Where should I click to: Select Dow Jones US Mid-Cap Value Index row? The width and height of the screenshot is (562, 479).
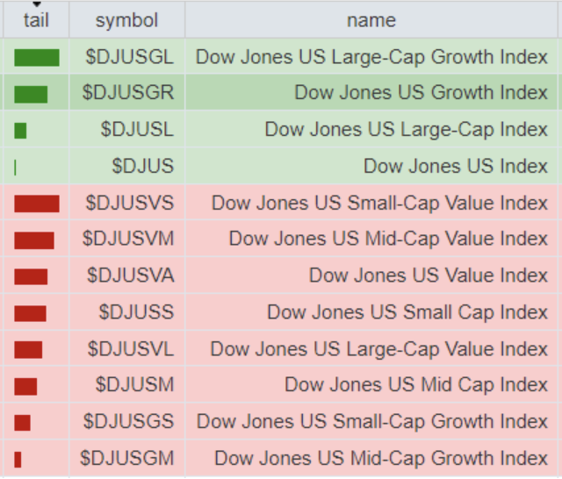click(388, 239)
